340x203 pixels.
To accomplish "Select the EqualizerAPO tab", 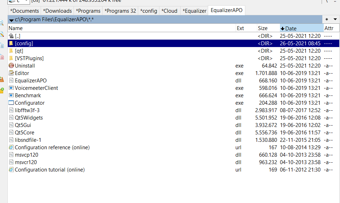I will (x=227, y=10).
